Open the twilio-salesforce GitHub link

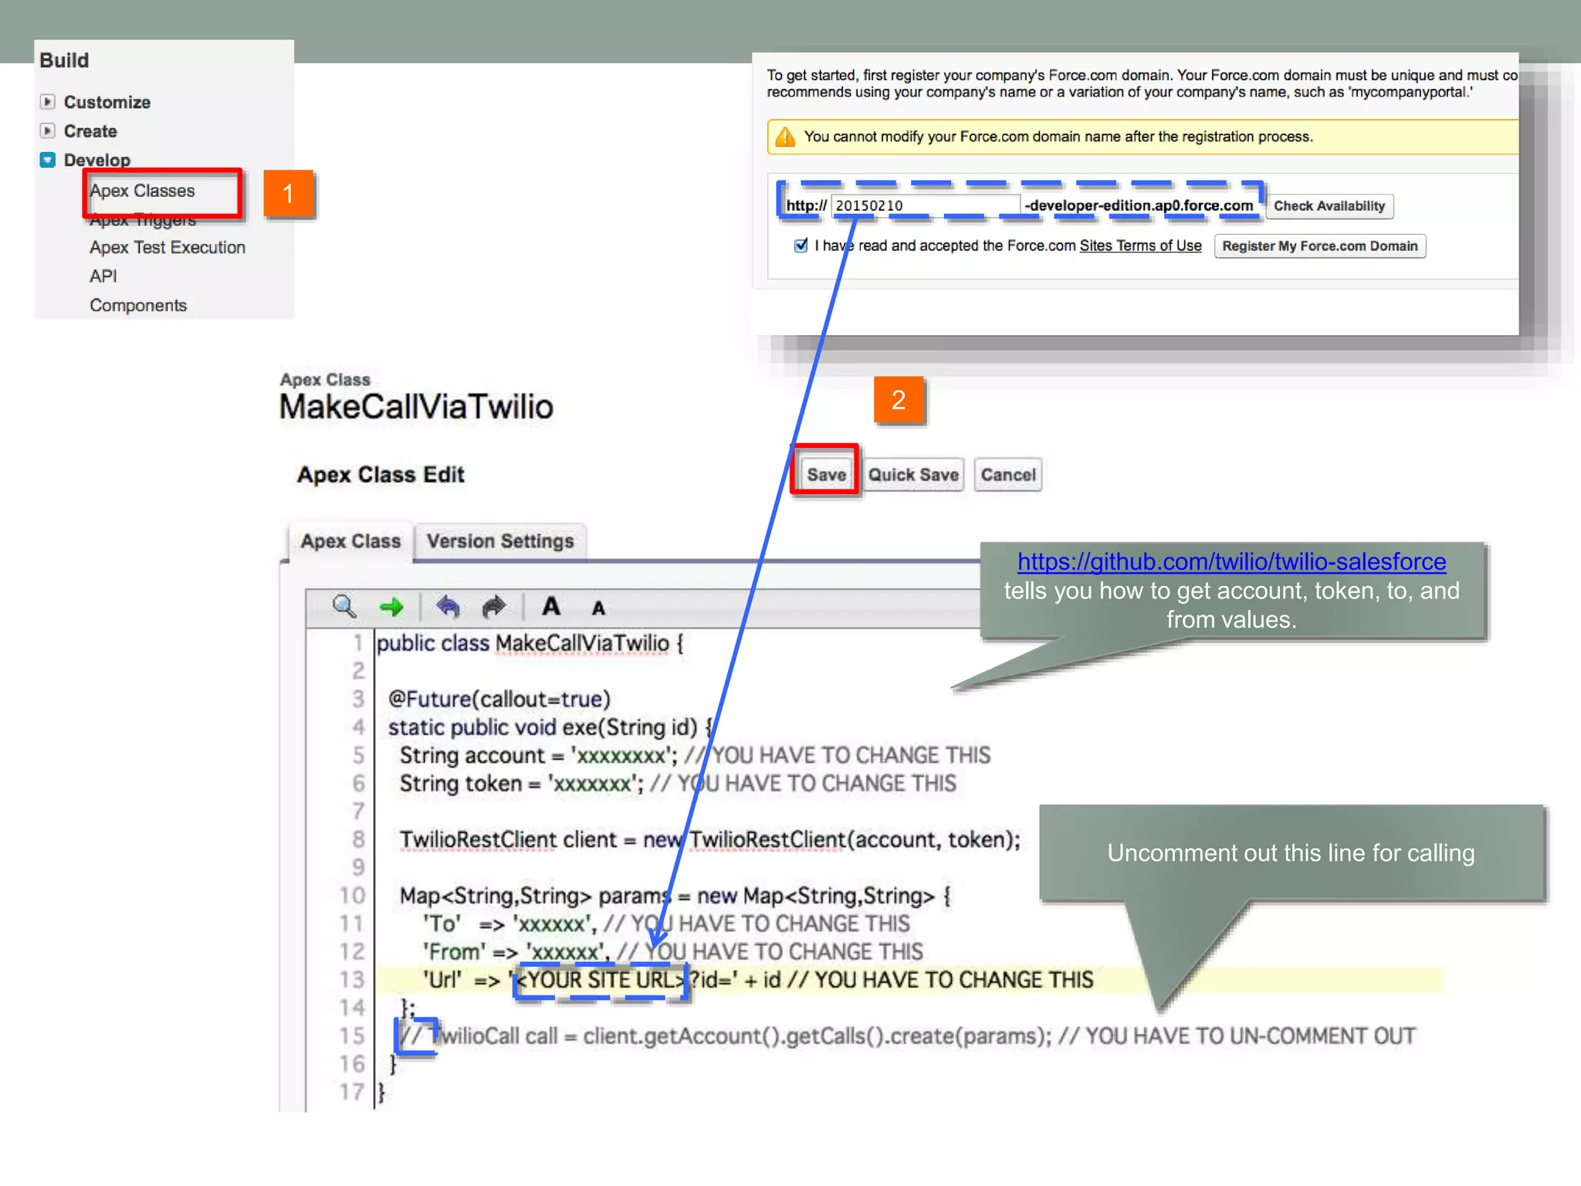[x=1231, y=561]
